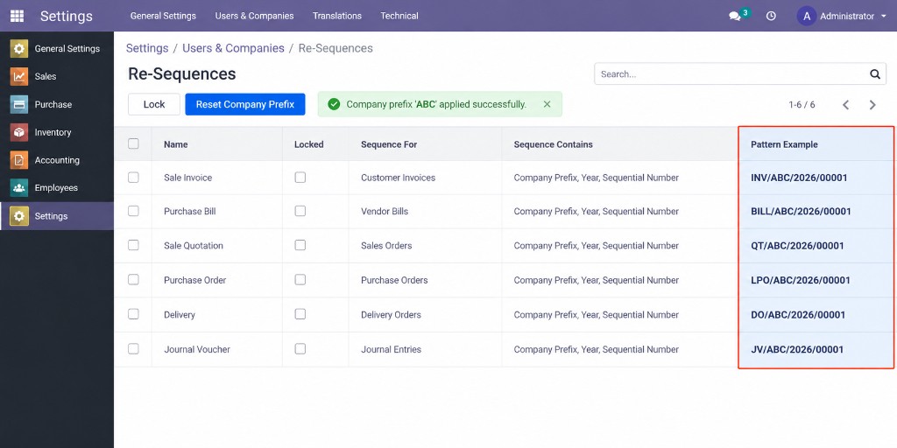Select the Delivery row checkbox
Image resolution: width=897 pixels, height=448 pixels.
(133, 314)
